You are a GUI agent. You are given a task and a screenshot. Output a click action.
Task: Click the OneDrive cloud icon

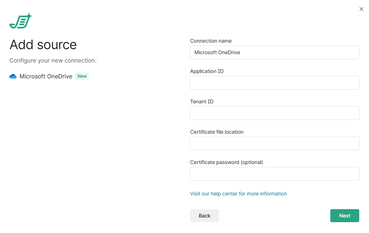(x=13, y=76)
